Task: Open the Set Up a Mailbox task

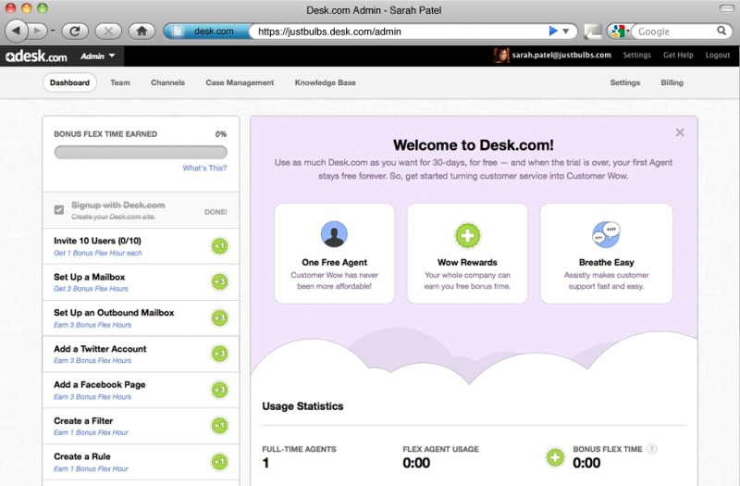Action: pyautogui.click(x=141, y=282)
